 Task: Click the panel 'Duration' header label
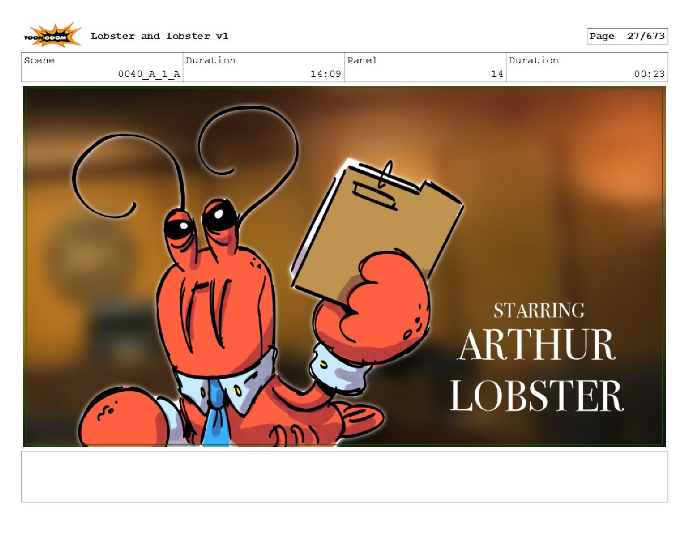[534, 61]
